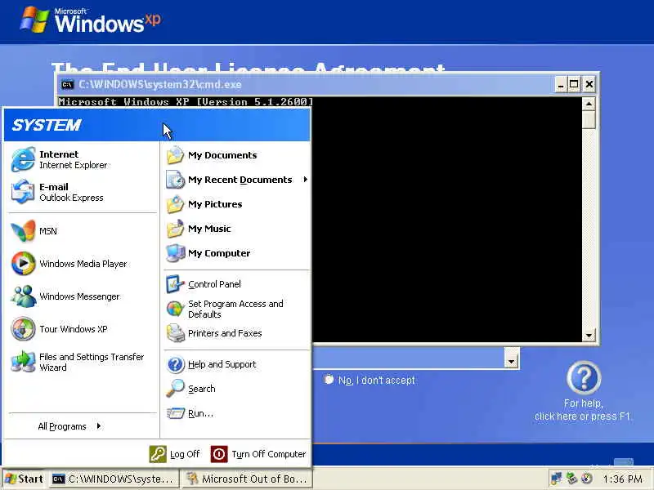The image size is (654, 490).
Task: Open Files and Settings Transfer Wizard icon
Action: [x=23, y=361]
